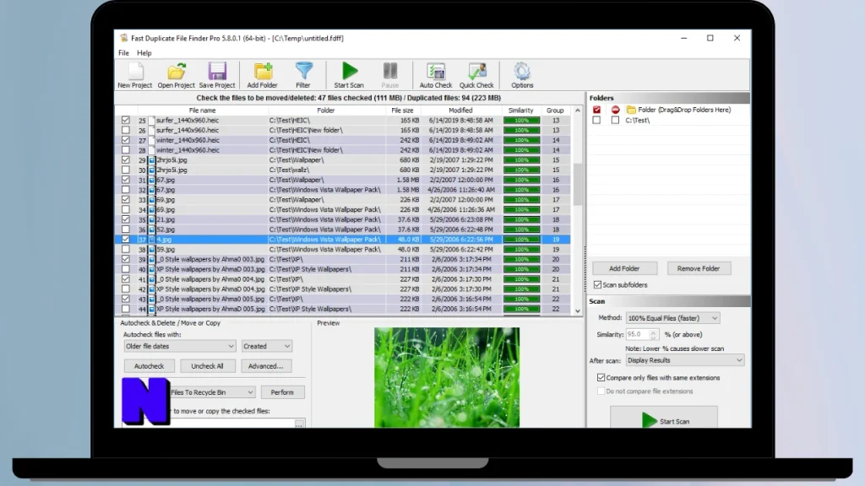Sort by the File name column header
Image resolution: width=865 pixels, height=486 pixels.
202,111
